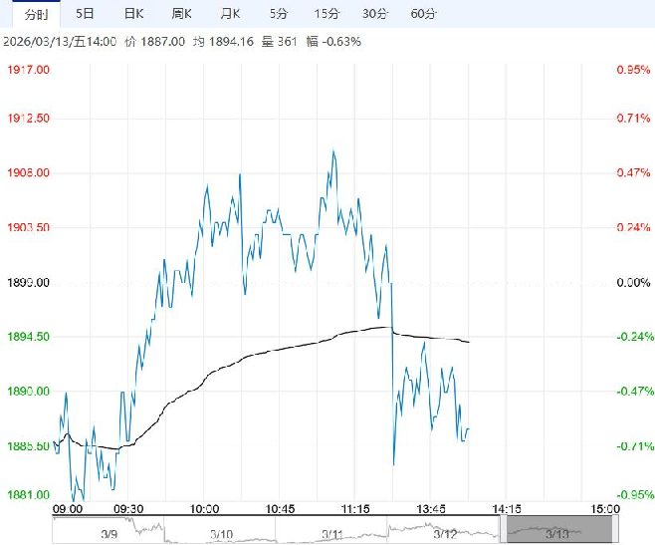Open the 5日 five-day chart tab
This screenshot has height=545, width=655.
click(x=86, y=13)
